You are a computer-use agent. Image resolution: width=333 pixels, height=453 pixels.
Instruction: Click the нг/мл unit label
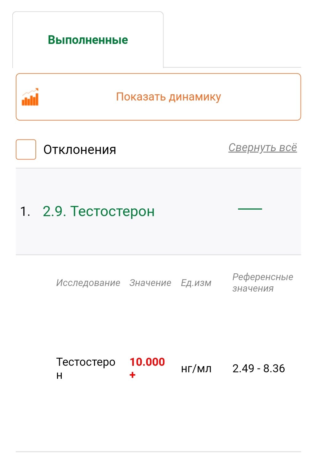(x=196, y=369)
